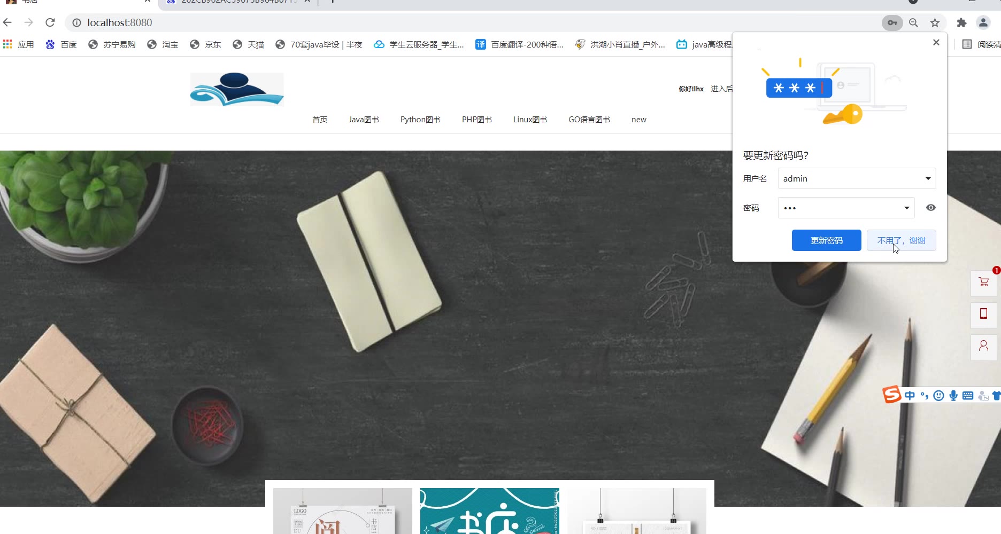Image resolution: width=1001 pixels, height=534 pixels.
Task: Click the red mobile phone side icon
Action: pos(984,315)
